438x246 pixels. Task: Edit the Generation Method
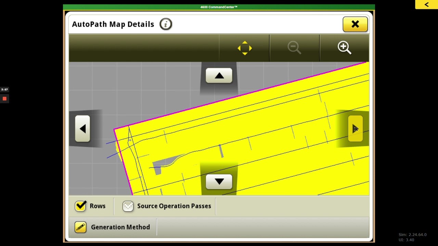81,227
